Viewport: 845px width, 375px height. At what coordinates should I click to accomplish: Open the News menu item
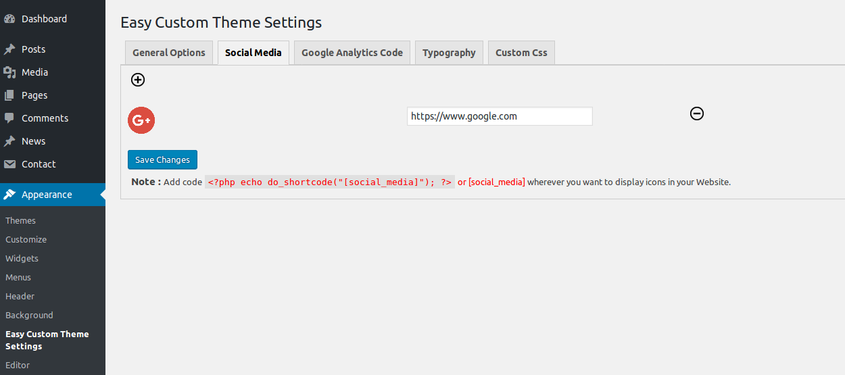click(33, 141)
